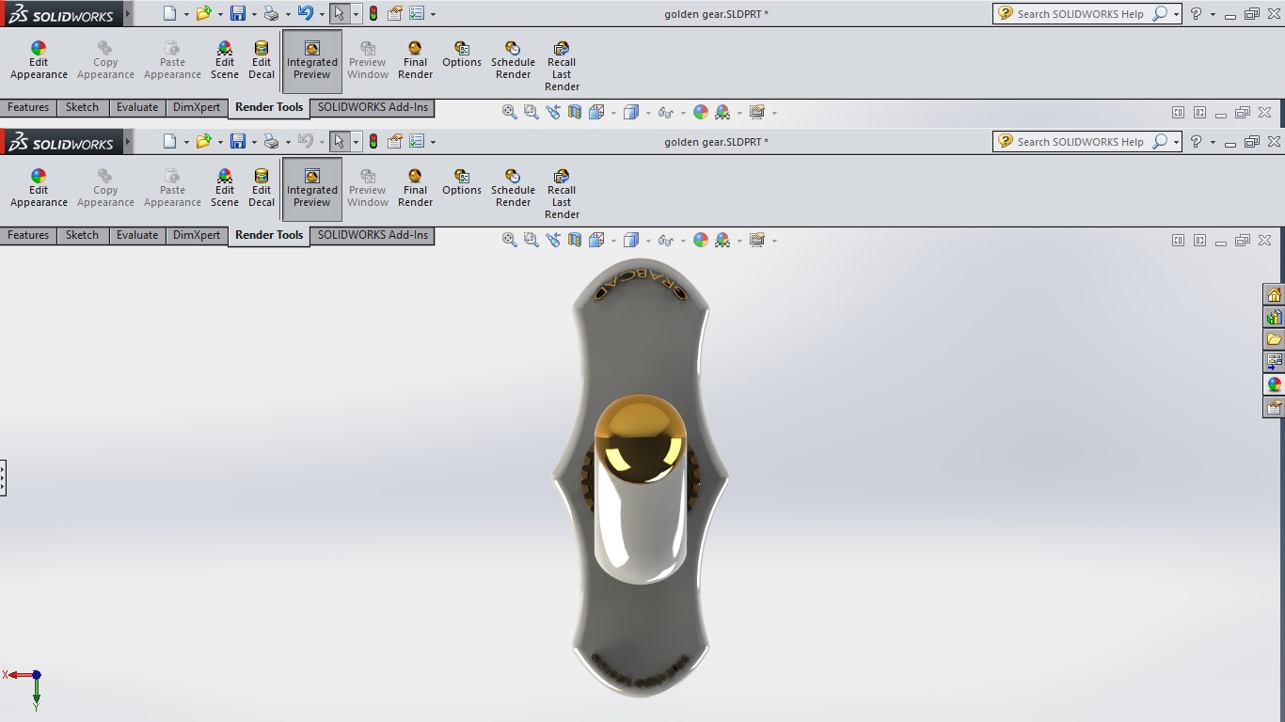
Task: Click tile-right document window button, lower toolbar row
Action: pos(1199,241)
